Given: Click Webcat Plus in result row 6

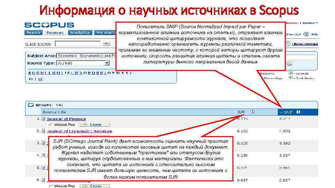Looking at the screenshot, I should [x=62, y=186].
